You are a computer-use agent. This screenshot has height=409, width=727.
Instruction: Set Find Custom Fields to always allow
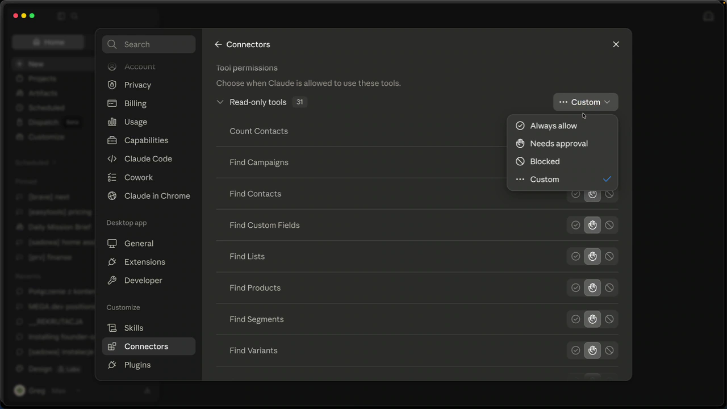575,226
